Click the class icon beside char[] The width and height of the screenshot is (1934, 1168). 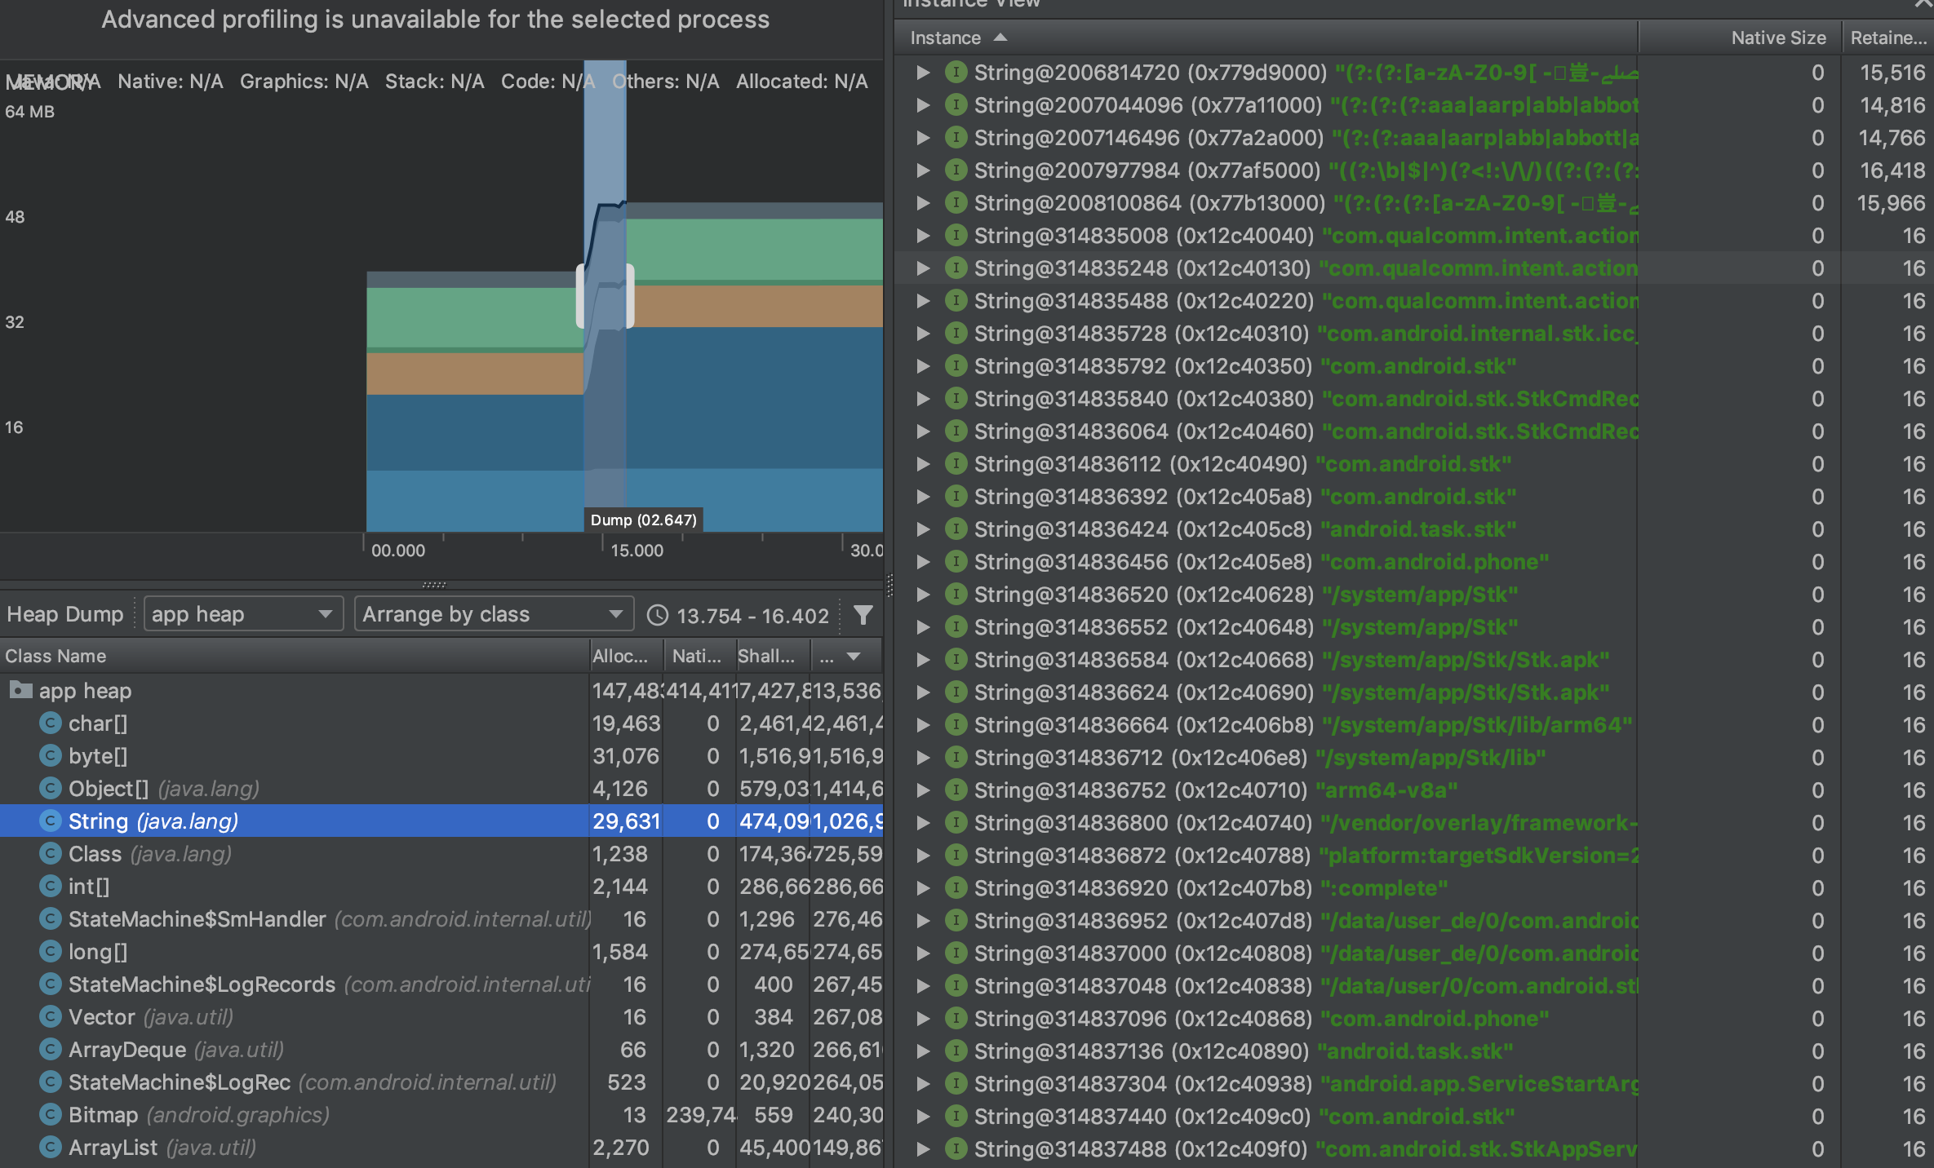(x=51, y=723)
